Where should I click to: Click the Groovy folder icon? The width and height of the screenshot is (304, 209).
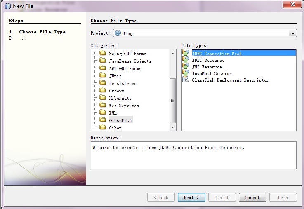pyautogui.click(x=103, y=90)
